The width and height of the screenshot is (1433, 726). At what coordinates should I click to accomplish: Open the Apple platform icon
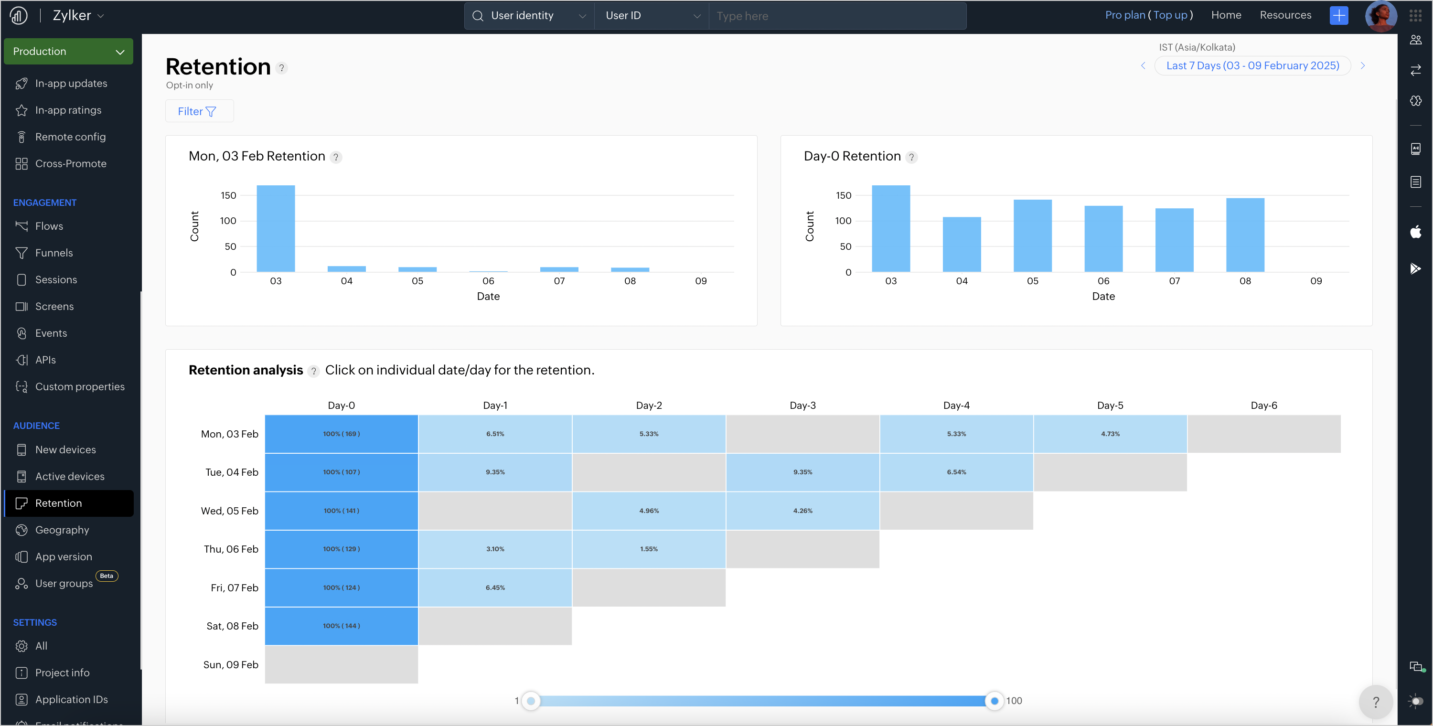pos(1415,232)
